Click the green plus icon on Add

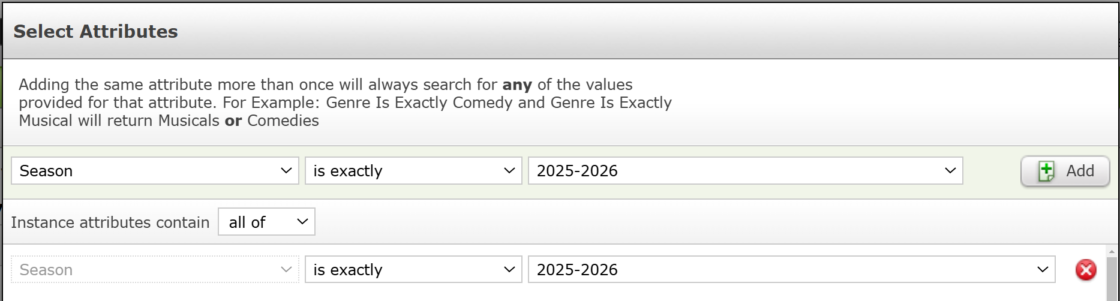point(1046,171)
